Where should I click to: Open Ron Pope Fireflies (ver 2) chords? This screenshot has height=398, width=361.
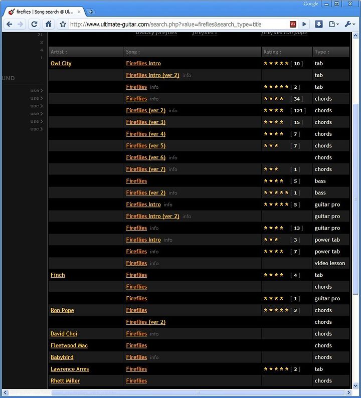pyautogui.click(x=145, y=322)
